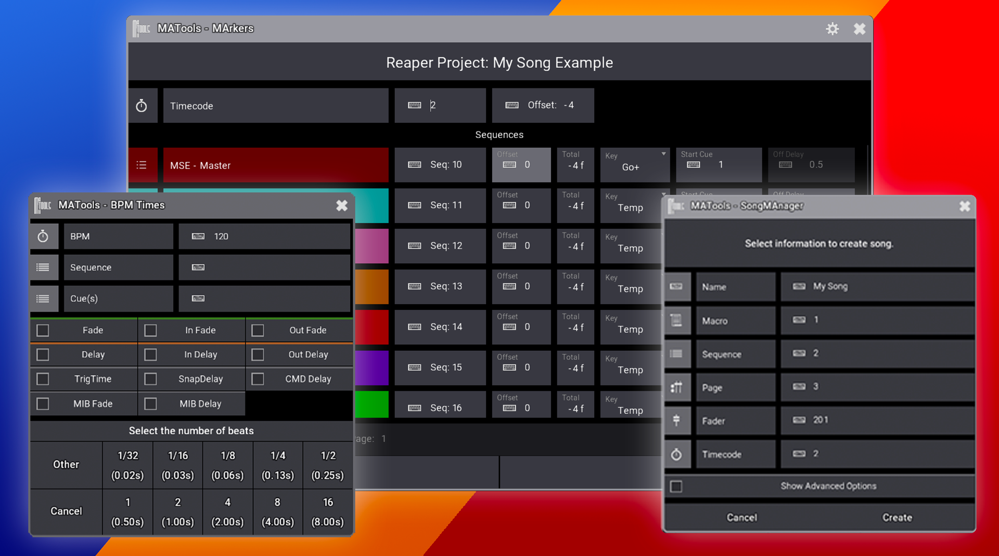Click the pink swatch of Seq: 12 row
The width and height of the screenshot is (999, 556).
[372, 246]
